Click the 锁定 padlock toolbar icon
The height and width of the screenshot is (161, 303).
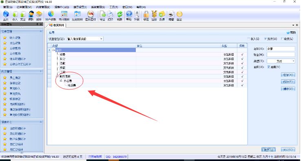pyautogui.click(x=146, y=15)
